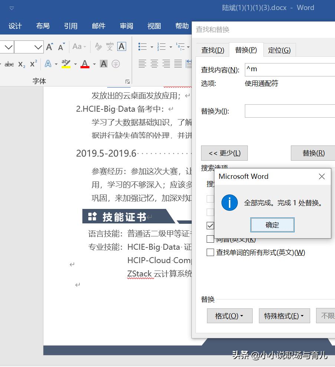
Task: Apply subscript formatting
Action: coord(22,64)
